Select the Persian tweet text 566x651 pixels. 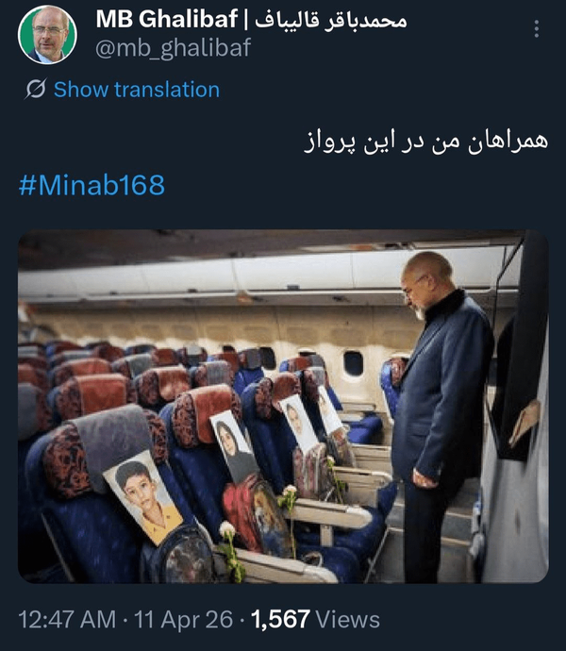426,142
